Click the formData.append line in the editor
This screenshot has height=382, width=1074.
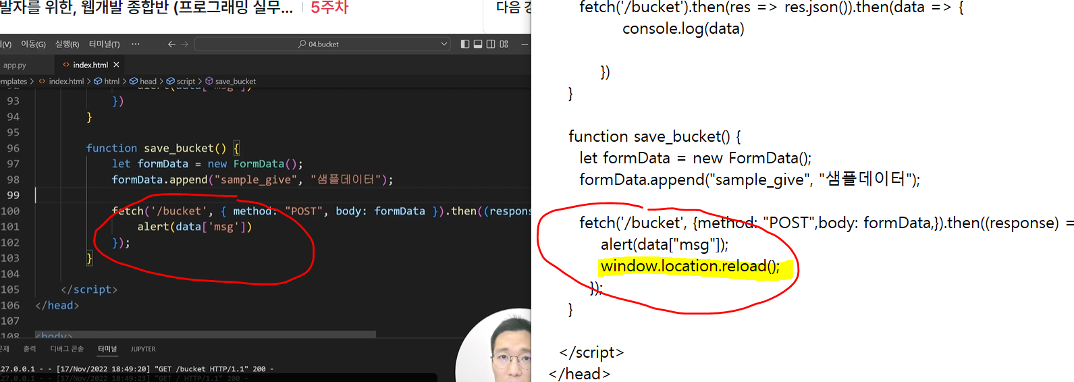pos(252,180)
